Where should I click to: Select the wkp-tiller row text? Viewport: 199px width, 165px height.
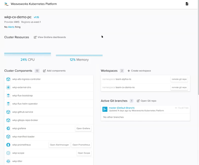point(17,161)
